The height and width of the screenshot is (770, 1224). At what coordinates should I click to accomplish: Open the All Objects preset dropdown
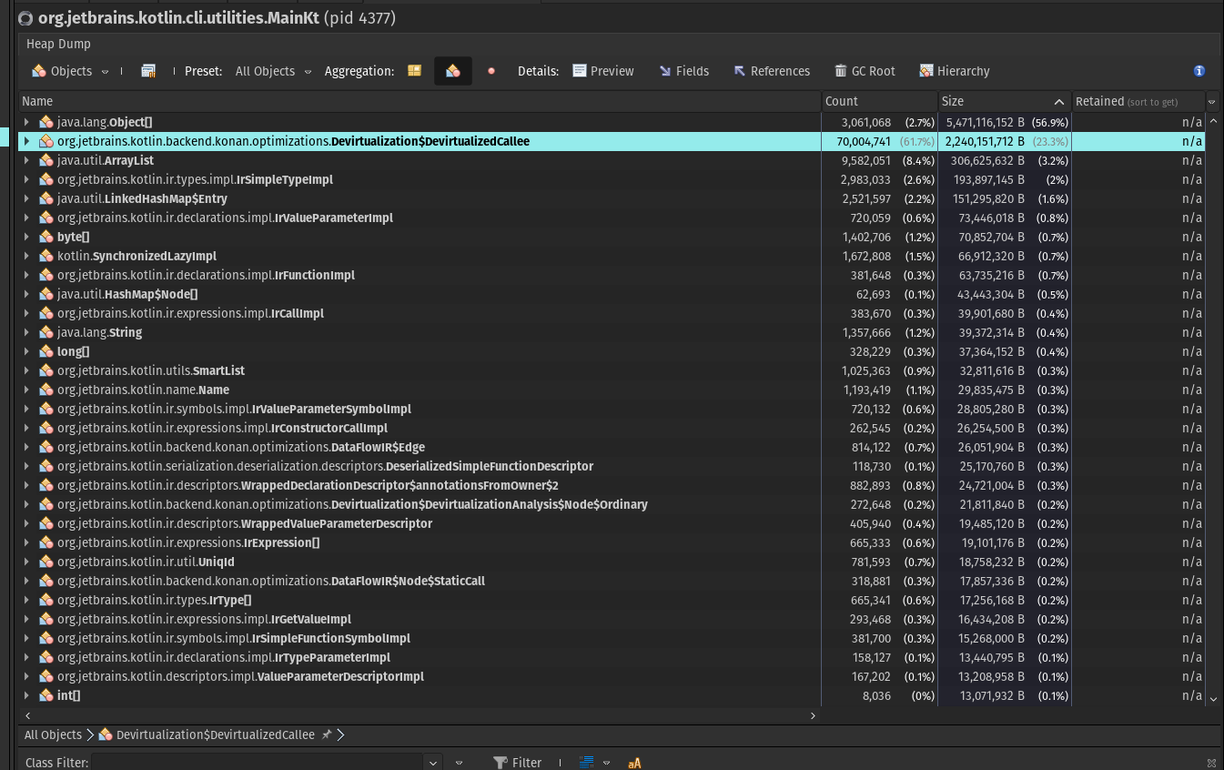pos(307,71)
